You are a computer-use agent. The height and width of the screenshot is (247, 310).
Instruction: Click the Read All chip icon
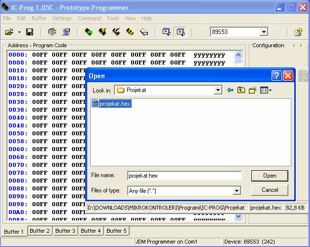point(89,32)
